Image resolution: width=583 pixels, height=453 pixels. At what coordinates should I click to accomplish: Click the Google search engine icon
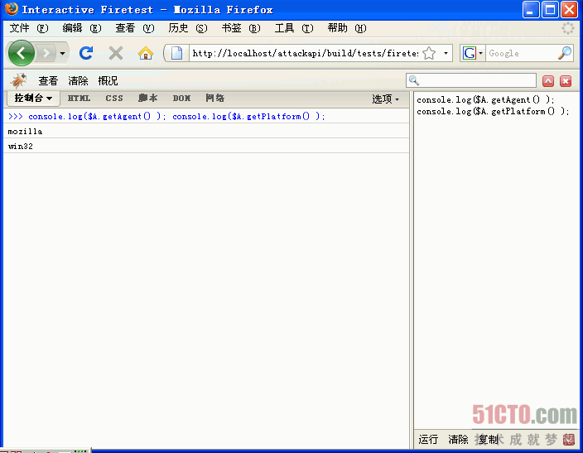(x=470, y=53)
